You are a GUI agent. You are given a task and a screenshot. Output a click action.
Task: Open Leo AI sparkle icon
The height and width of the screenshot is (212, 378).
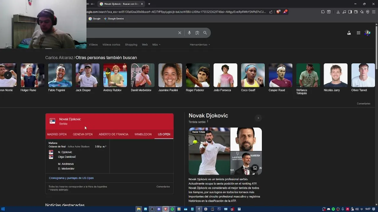[362, 12]
